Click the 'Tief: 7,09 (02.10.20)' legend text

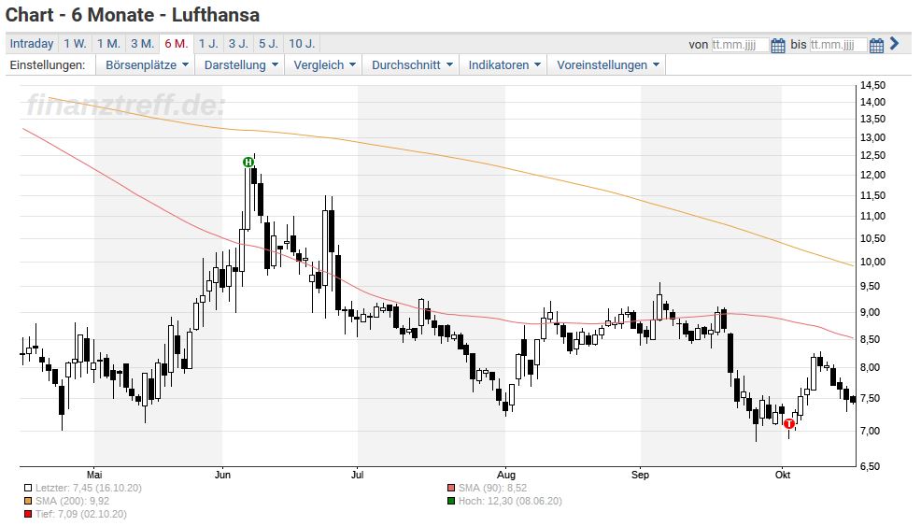click(x=81, y=515)
